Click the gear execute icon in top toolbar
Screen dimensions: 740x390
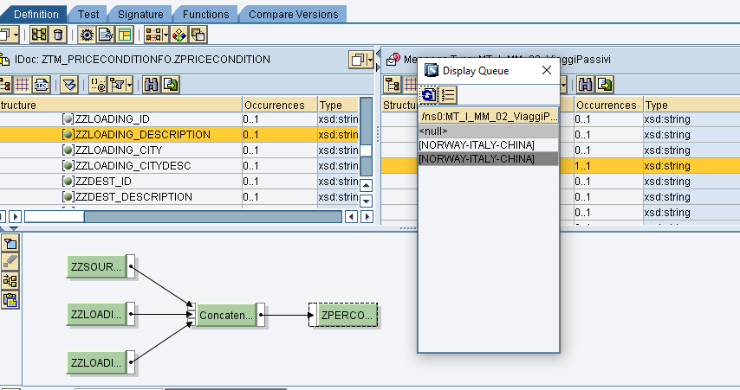coord(86,35)
